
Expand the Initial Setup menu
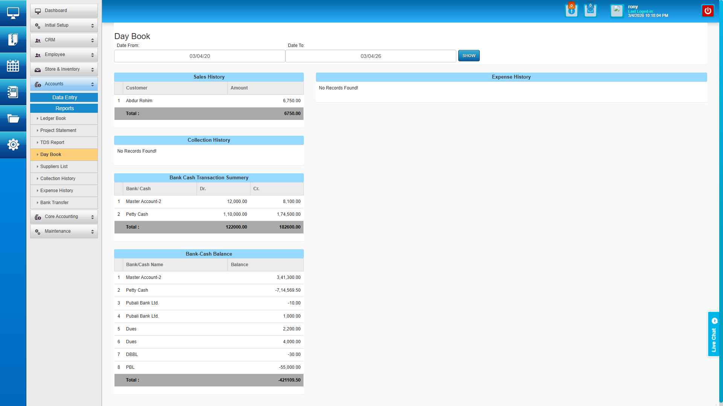pos(64,26)
